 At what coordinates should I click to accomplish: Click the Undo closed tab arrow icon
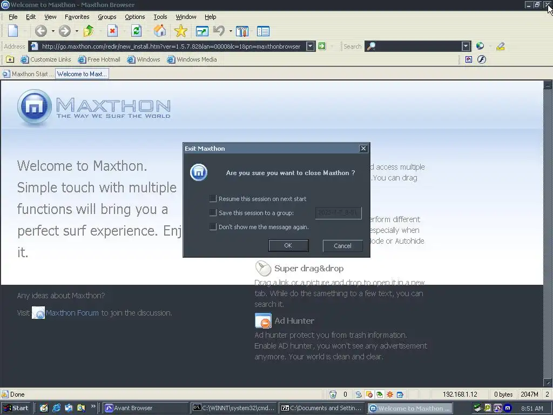[219, 31]
